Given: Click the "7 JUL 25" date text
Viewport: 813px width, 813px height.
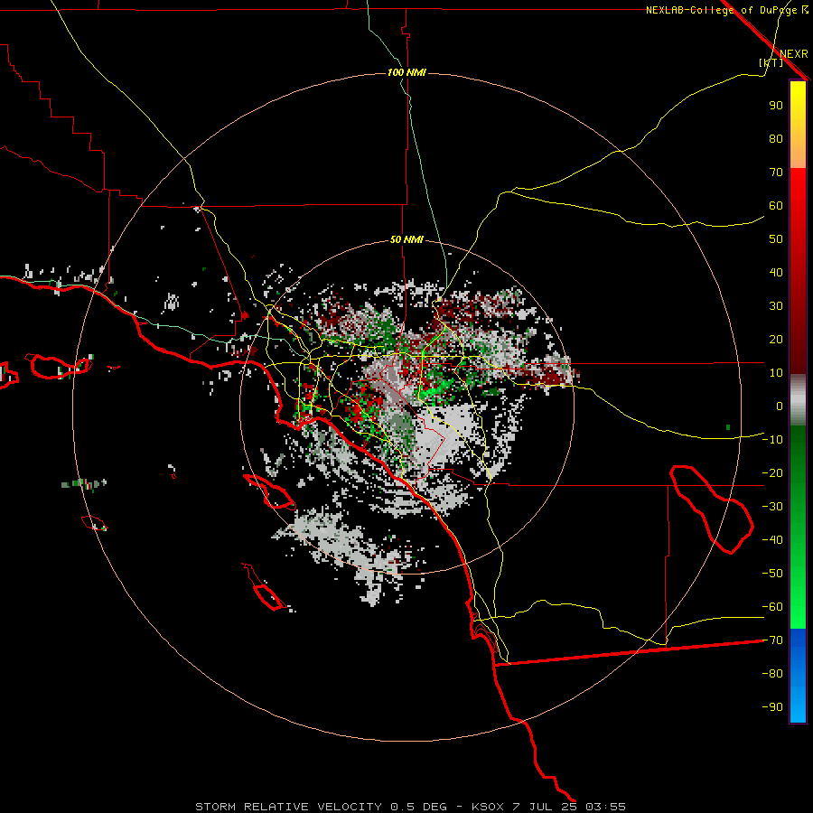Looking at the screenshot, I should pyautogui.click(x=545, y=807).
